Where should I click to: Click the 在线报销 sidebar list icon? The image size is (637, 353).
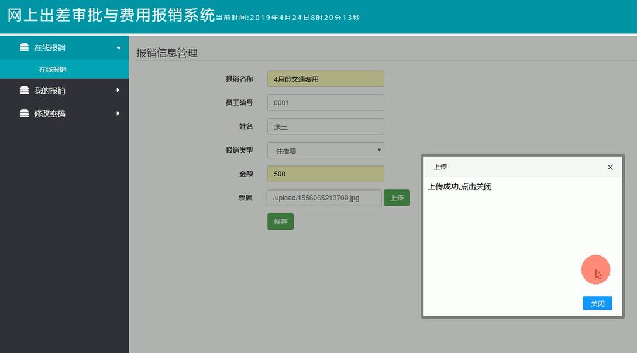23,47
